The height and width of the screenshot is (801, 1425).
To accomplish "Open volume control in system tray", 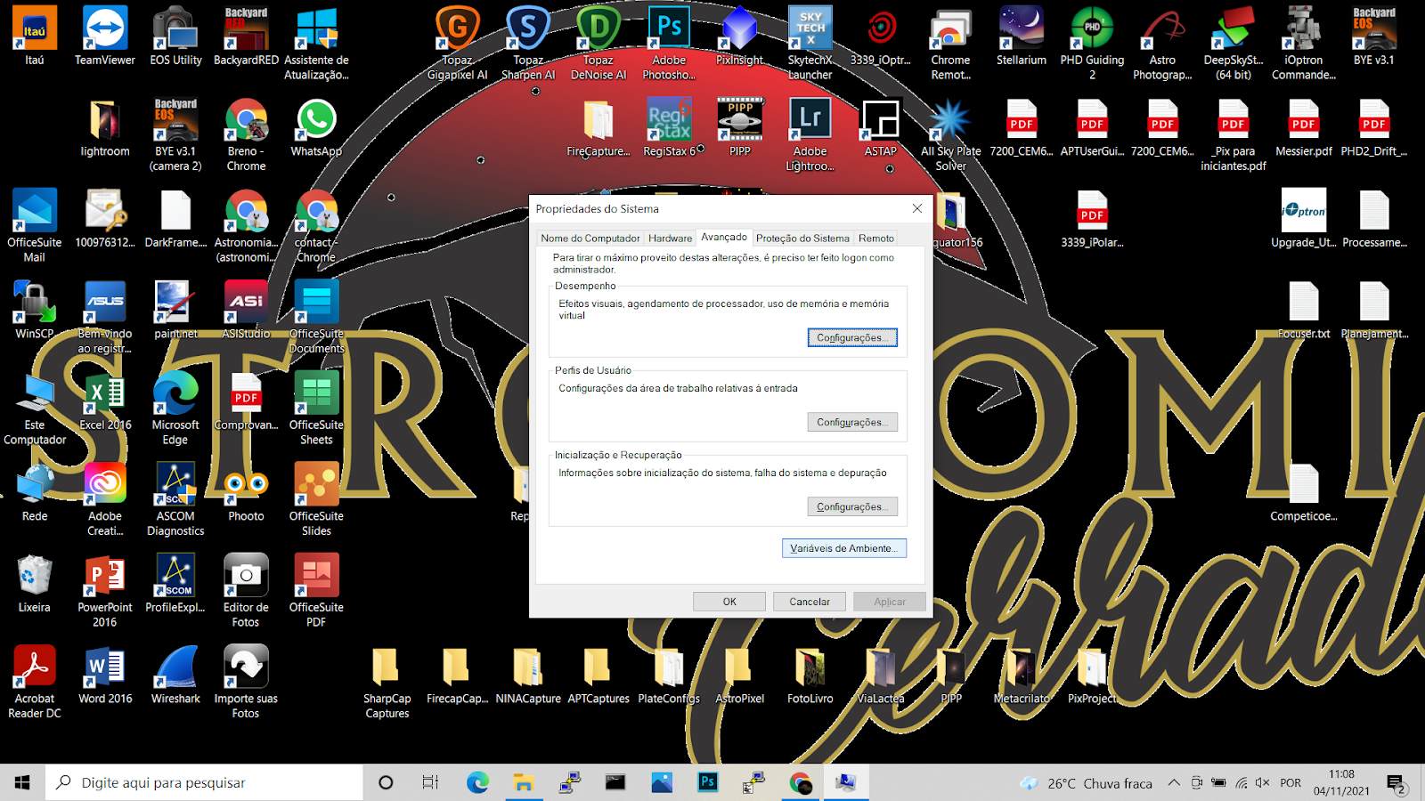I will [1262, 783].
